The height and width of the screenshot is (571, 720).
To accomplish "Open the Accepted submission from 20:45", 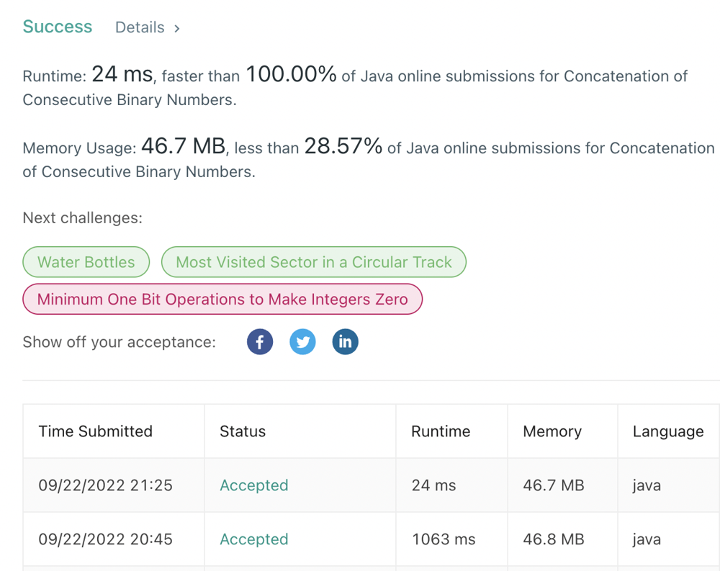I will click(254, 539).
